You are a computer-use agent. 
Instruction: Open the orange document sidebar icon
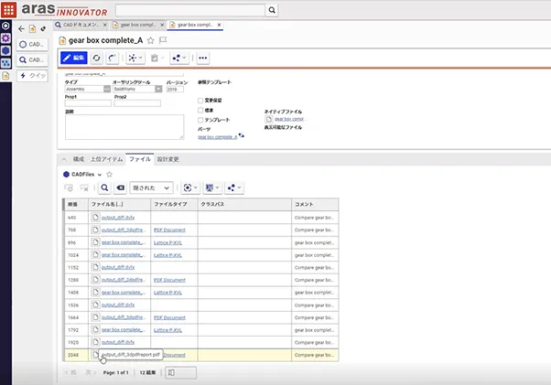tap(5, 76)
